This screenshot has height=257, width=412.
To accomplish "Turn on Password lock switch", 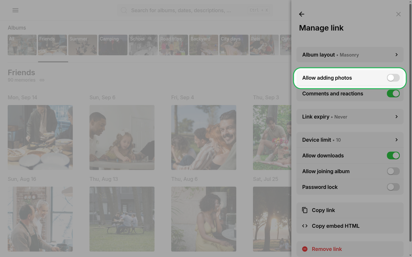I will point(393,187).
